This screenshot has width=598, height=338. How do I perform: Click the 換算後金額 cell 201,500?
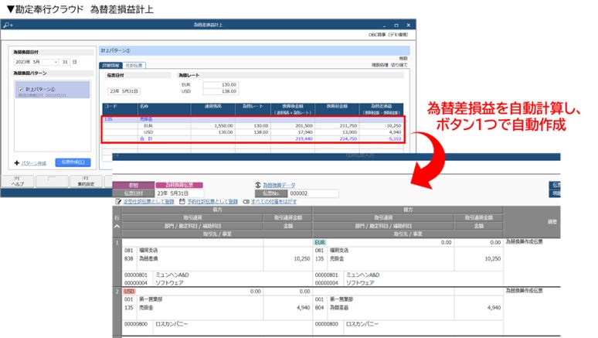[304, 125]
